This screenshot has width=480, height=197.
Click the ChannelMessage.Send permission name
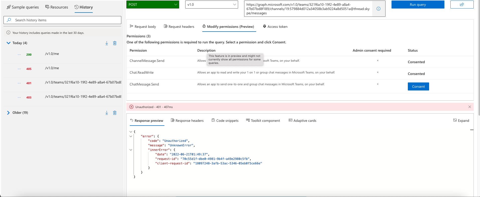[x=147, y=61]
